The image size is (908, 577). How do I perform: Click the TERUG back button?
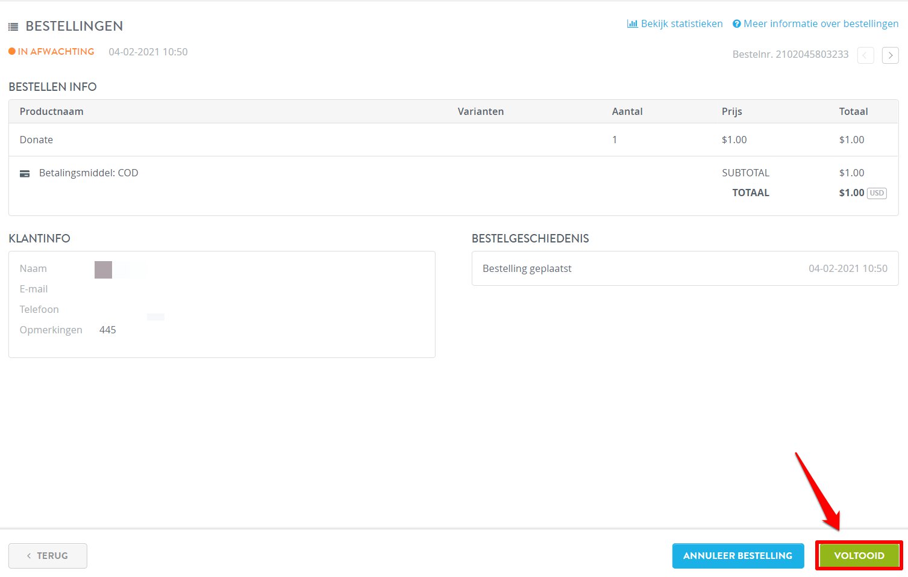point(48,555)
